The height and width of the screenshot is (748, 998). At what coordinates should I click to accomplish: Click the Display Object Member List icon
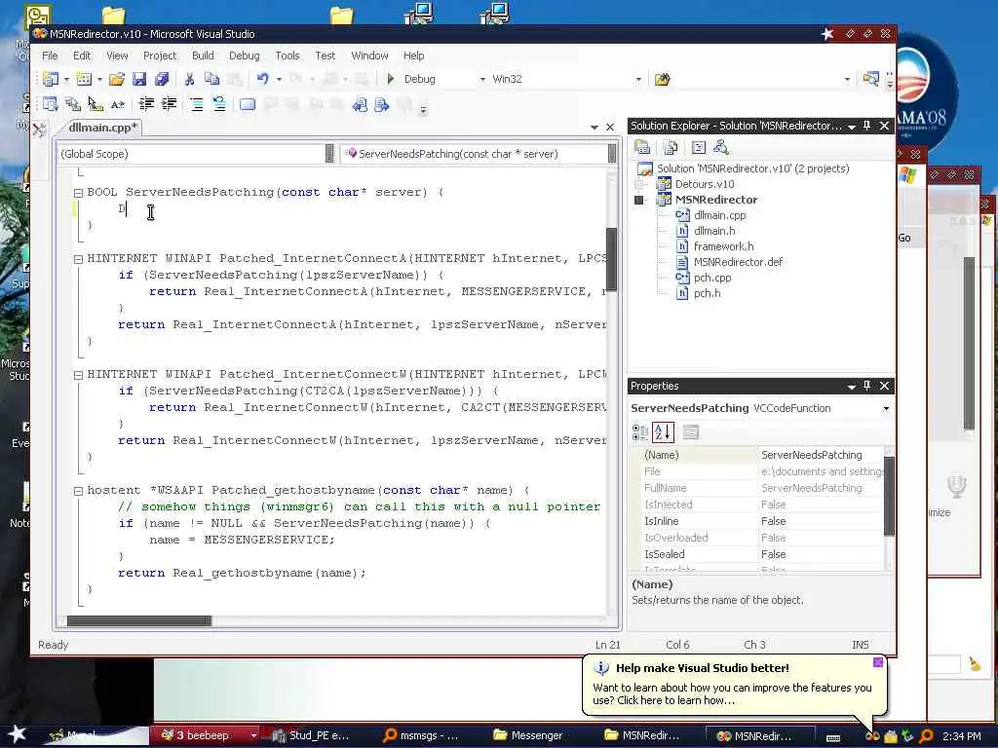[x=51, y=104]
